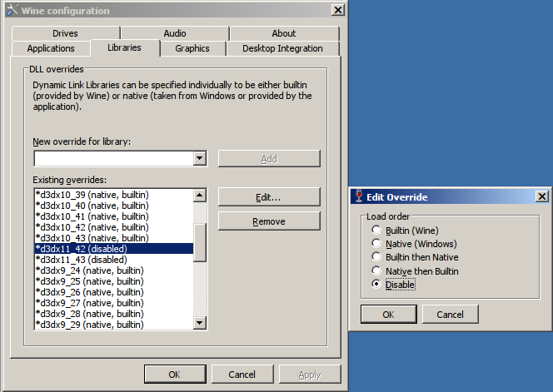Switch to the Audio tab

point(175,33)
